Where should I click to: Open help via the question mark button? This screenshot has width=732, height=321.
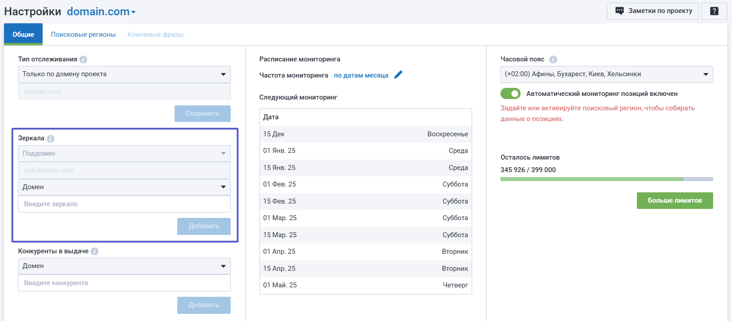[x=714, y=11]
